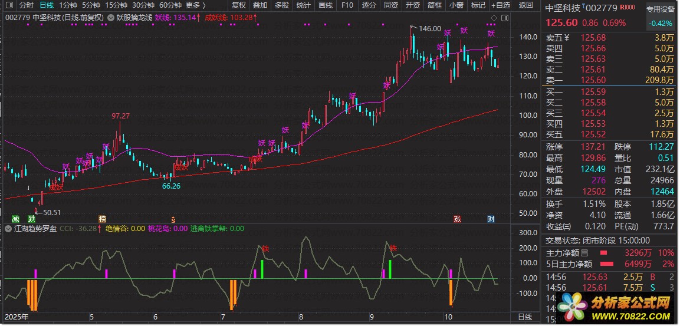680x326 pixels.
Task: Click the 交易状态: 闭市阶段 status line
Action: (597, 241)
